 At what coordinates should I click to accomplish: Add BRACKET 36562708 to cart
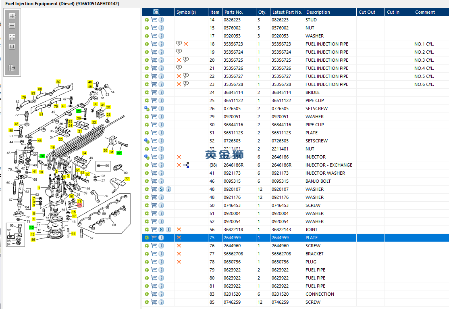[x=154, y=254]
